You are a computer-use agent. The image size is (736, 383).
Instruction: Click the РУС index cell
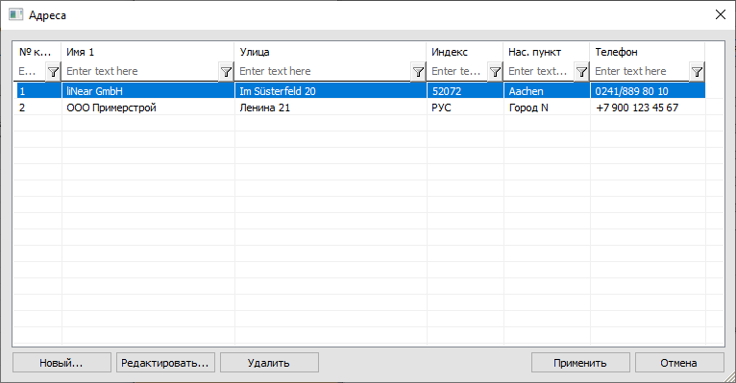pos(465,108)
